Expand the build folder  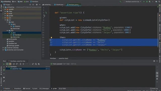coord(5,13)
